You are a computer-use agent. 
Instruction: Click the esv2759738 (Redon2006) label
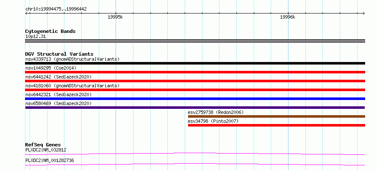216,112
